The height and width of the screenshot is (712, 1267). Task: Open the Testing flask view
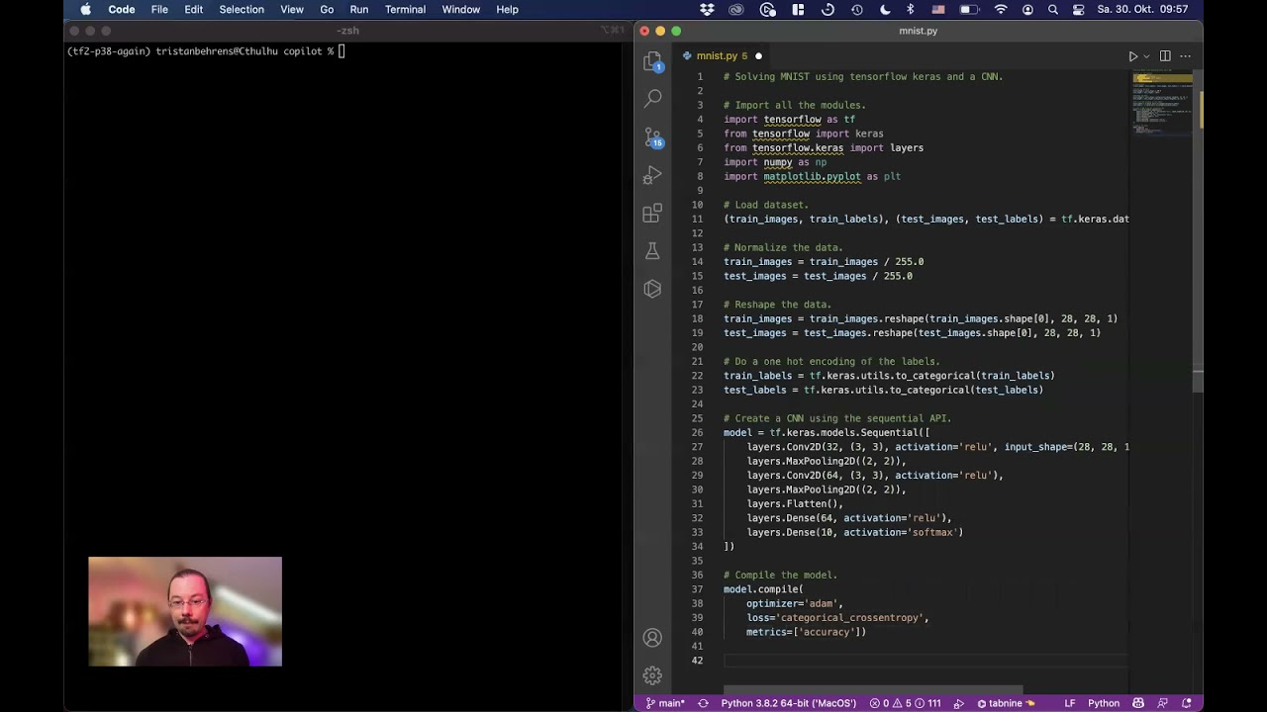(652, 251)
